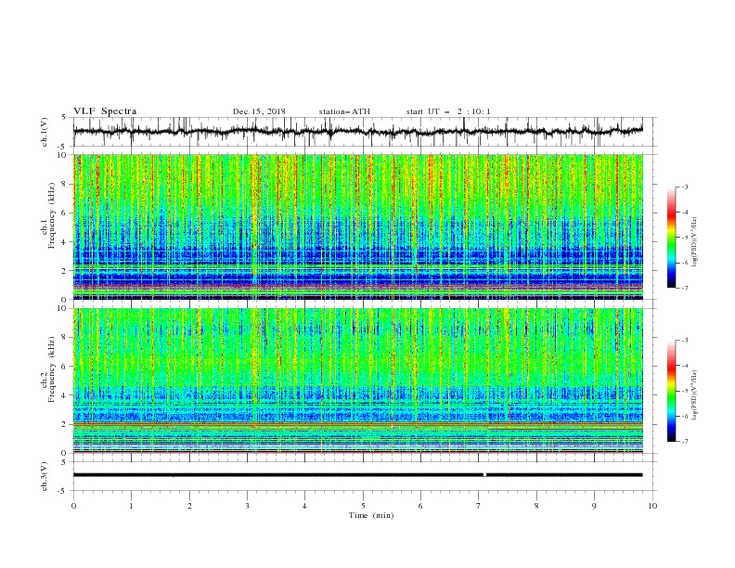
Task: Click time axis tick label '3'
Action: (247, 506)
